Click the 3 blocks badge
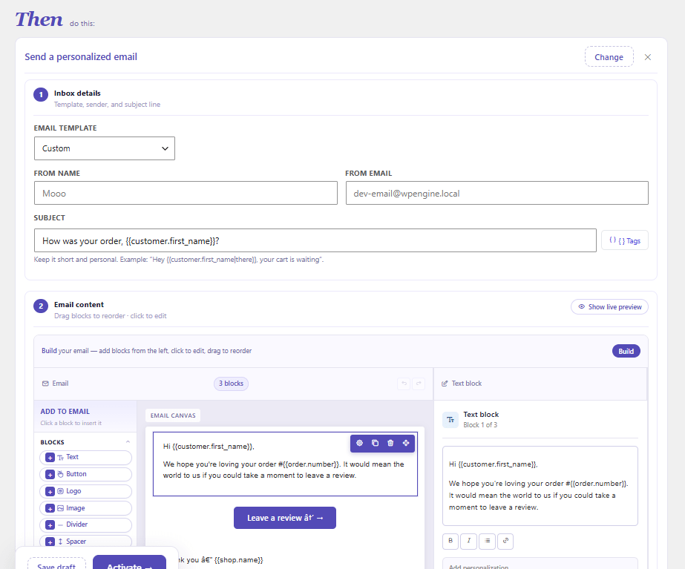Image resolution: width=685 pixels, height=569 pixels. 231,384
